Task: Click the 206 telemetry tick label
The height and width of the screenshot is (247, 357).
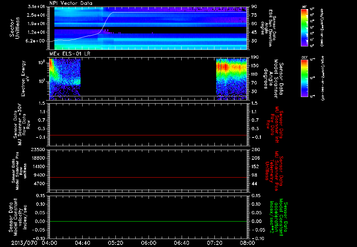Action: [255, 158]
